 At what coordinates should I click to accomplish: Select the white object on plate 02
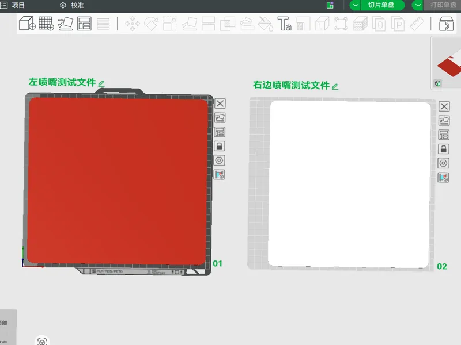pyautogui.click(x=349, y=184)
